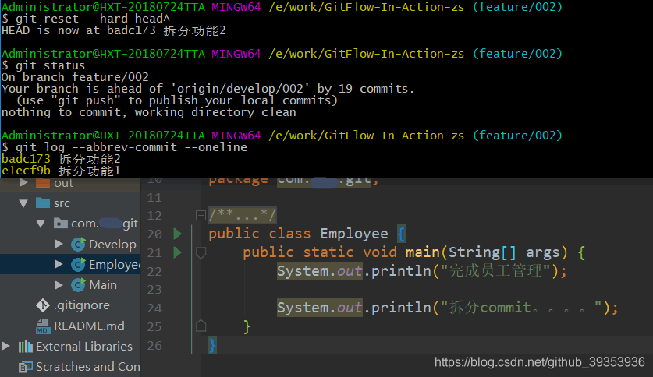
Task: Fold the main method at line 21
Action: click(x=201, y=252)
